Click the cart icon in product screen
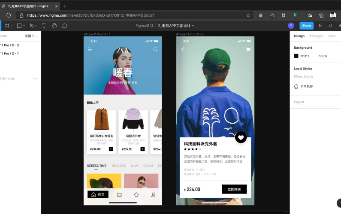The image size is (341, 214). click(x=248, y=50)
